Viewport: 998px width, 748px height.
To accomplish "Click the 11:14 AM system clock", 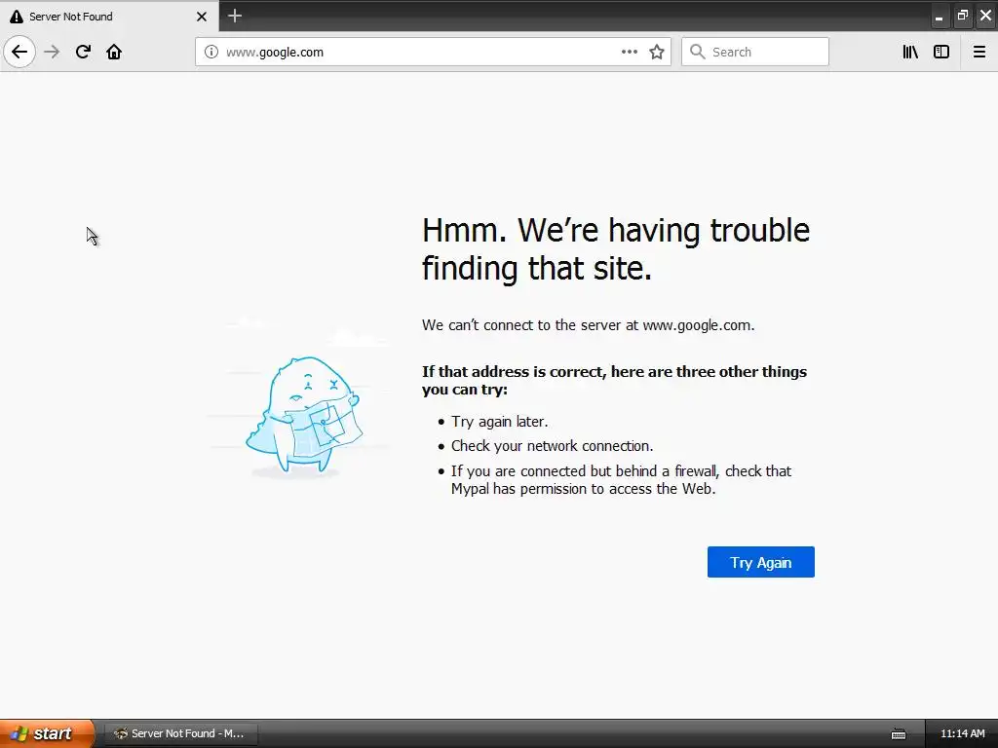I will click(962, 733).
